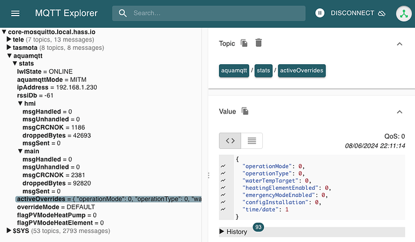This screenshot has height=242, width=415.
Task: Show chart for heatingElementEnabled
Action: tap(223, 187)
